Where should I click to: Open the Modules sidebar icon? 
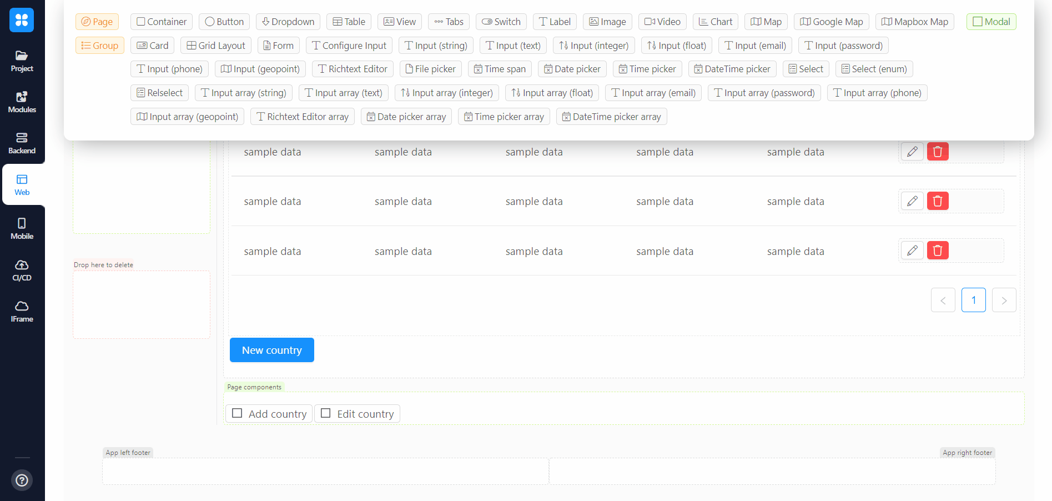point(22,102)
